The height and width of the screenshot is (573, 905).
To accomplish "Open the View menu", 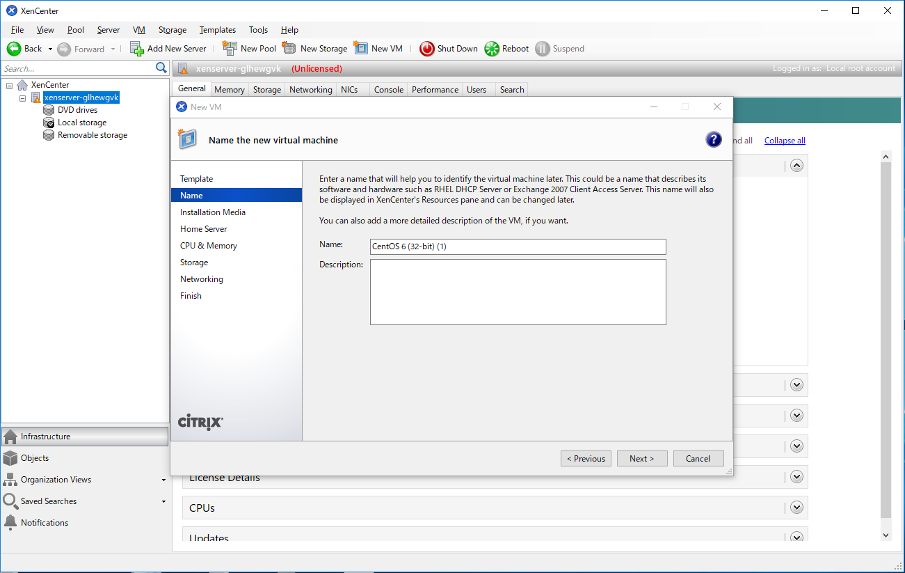I will point(45,30).
